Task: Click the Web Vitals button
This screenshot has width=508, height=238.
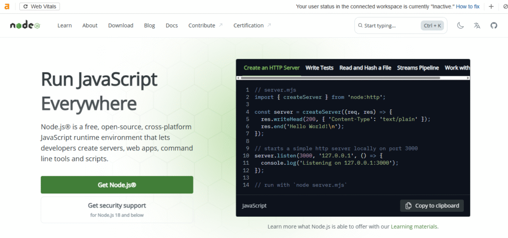Action: point(40,6)
